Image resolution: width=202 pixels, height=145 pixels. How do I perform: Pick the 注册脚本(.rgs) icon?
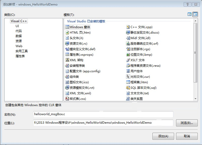[x=128, y=49]
